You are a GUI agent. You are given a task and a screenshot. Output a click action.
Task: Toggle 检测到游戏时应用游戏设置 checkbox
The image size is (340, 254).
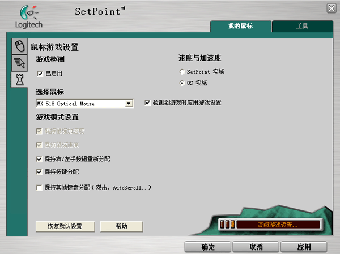(x=147, y=102)
